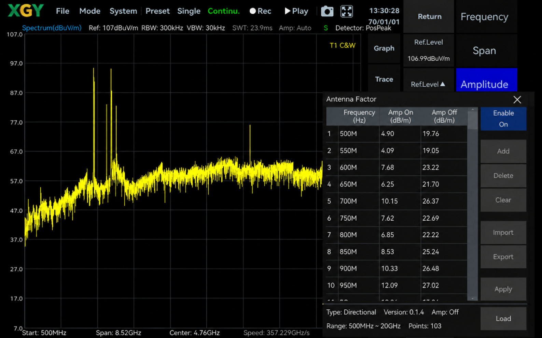Select row 1 frequency 500M

click(359, 134)
